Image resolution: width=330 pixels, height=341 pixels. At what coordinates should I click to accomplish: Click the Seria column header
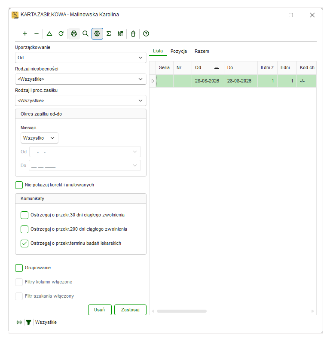(x=165, y=67)
